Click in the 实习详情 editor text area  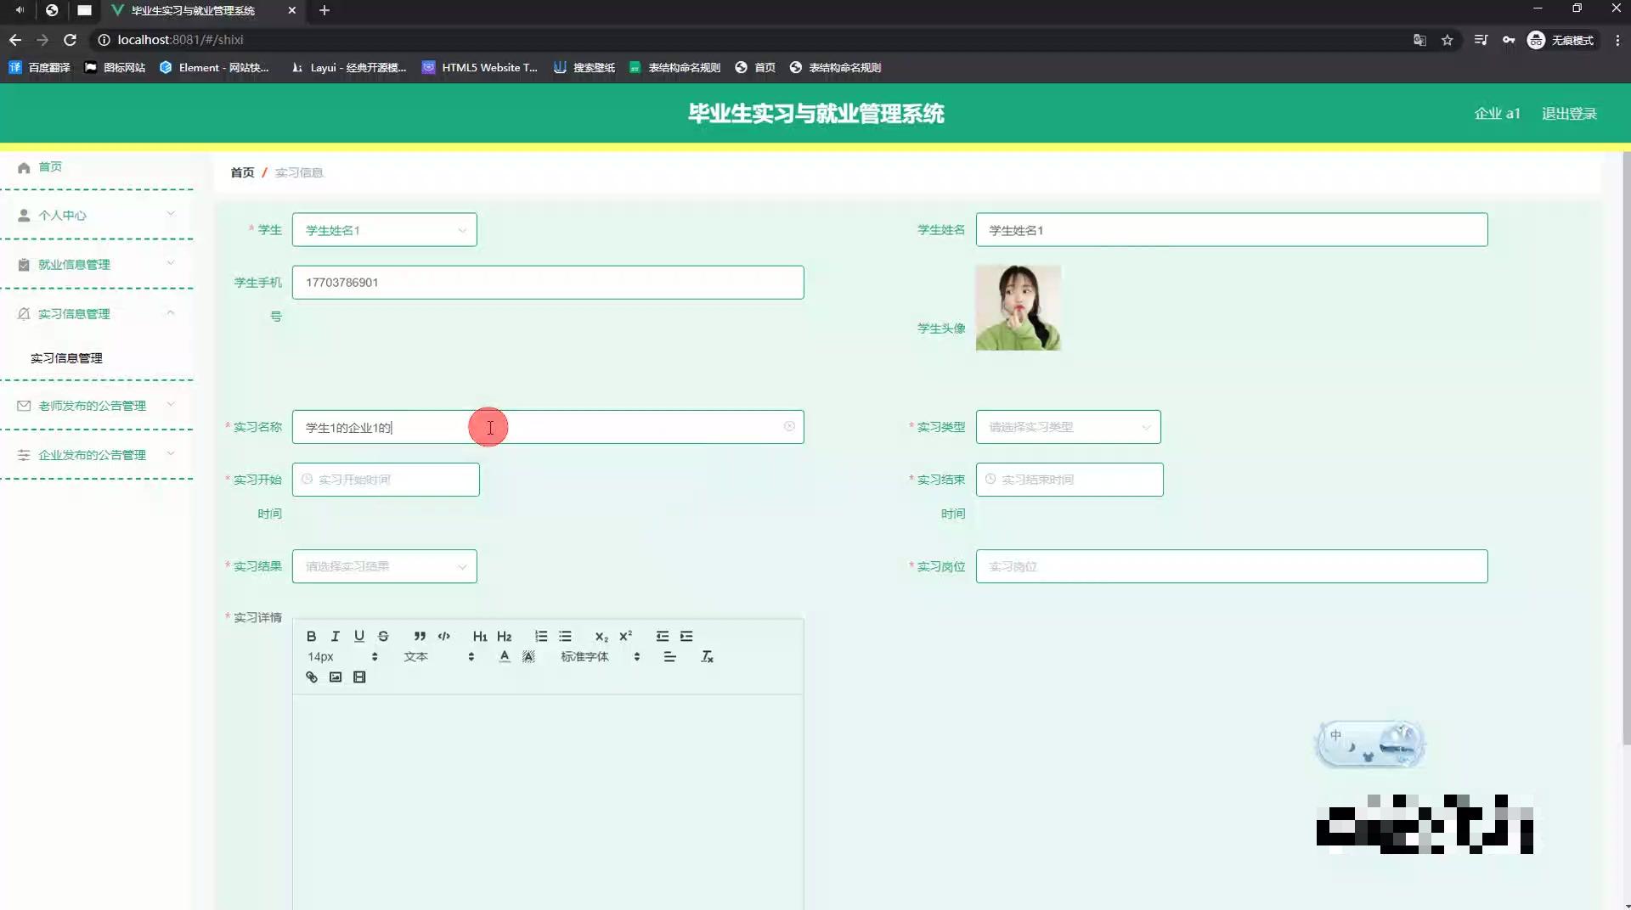tap(548, 801)
